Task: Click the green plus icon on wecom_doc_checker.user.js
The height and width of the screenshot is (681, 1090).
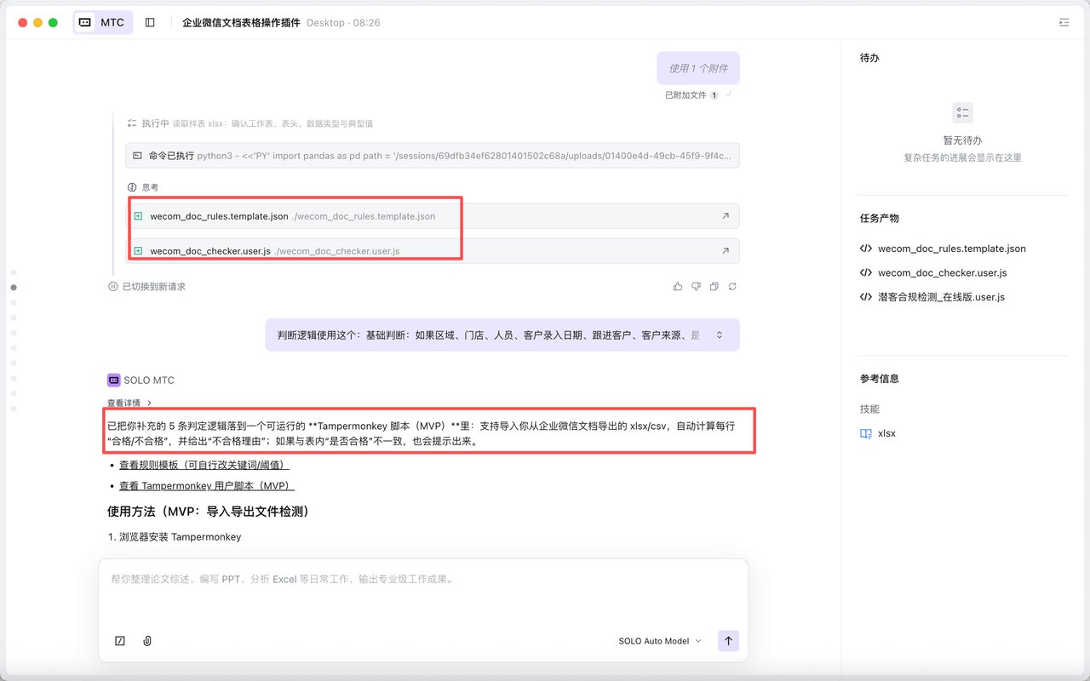Action: (x=138, y=251)
